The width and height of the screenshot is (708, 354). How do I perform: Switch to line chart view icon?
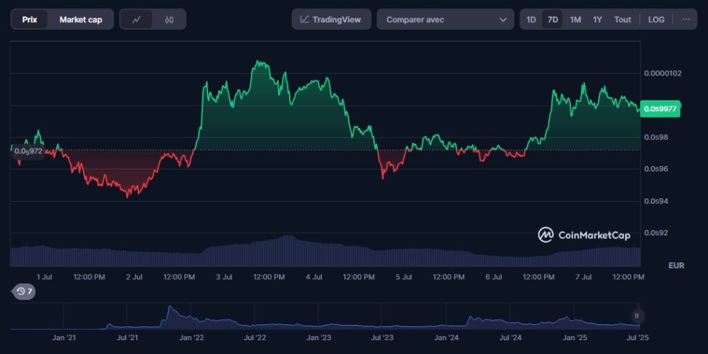[136, 19]
